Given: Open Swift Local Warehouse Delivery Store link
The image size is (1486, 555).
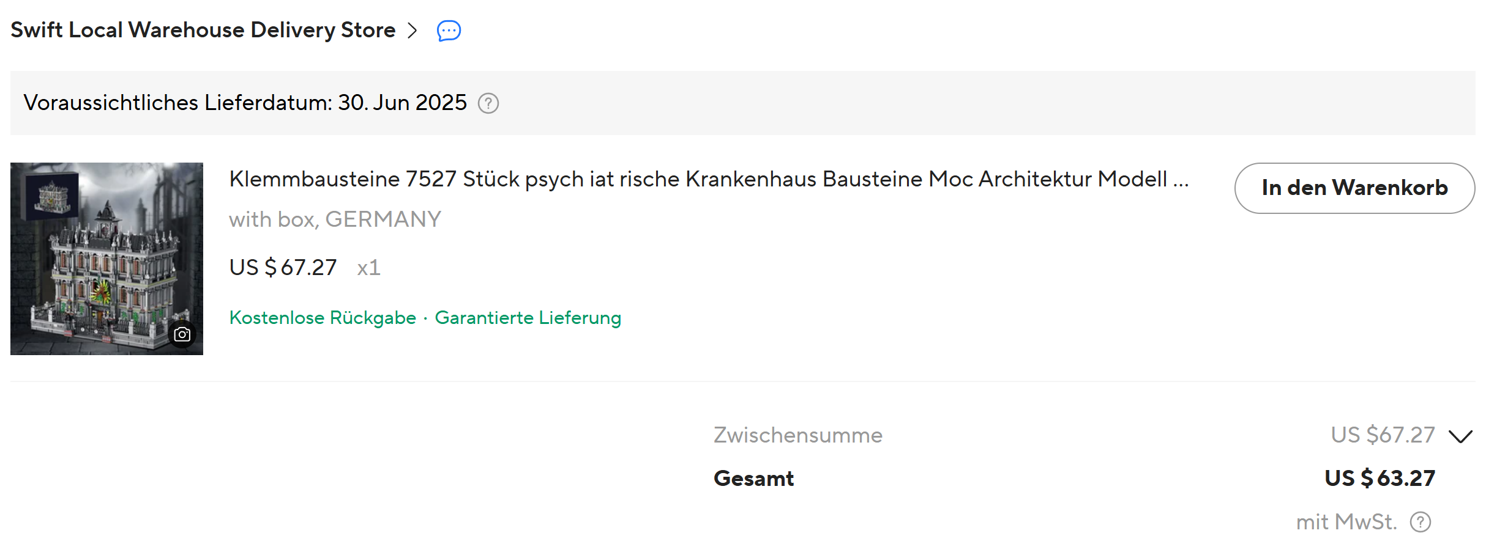Looking at the screenshot, I should tap(203, 30).
